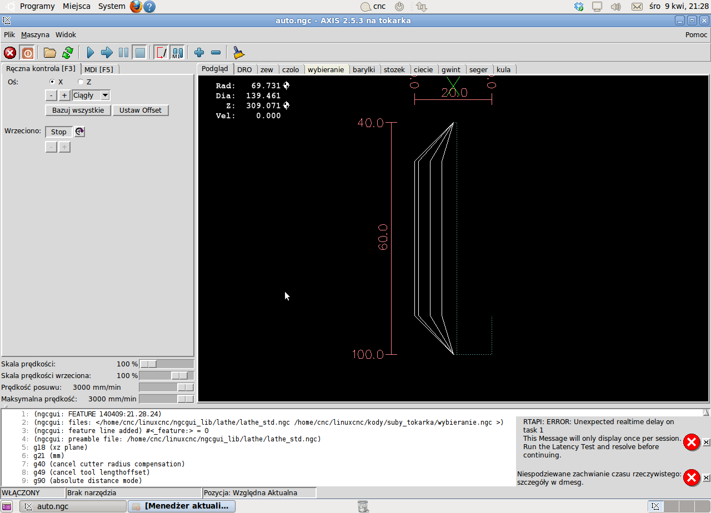This screenshot has width=711, height=513.
Task: Dismiss the 'Niespodziewane zachwianie' red X icon
Action: coord(691,477)
